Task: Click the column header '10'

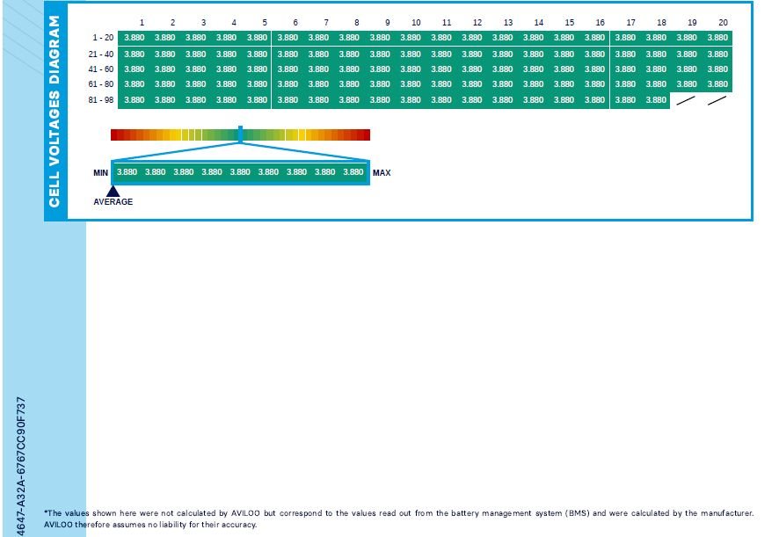Action: 416,22
